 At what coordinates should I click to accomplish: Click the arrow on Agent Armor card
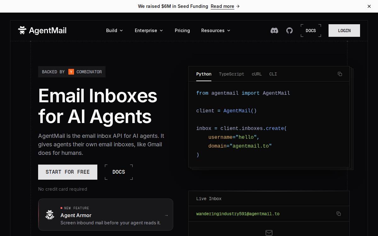pyautogui.click(x=166, y=216)
